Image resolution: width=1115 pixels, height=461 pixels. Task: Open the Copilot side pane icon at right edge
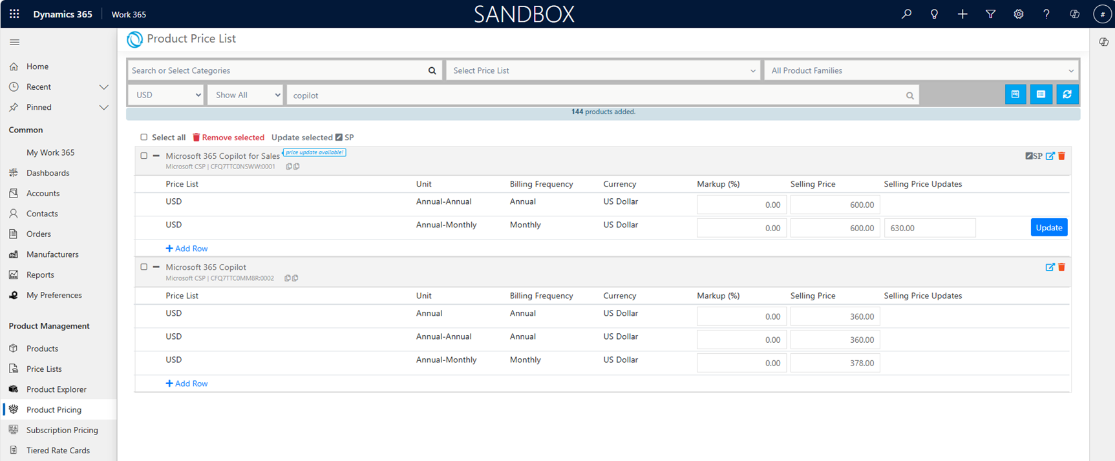click(1103, 42)
